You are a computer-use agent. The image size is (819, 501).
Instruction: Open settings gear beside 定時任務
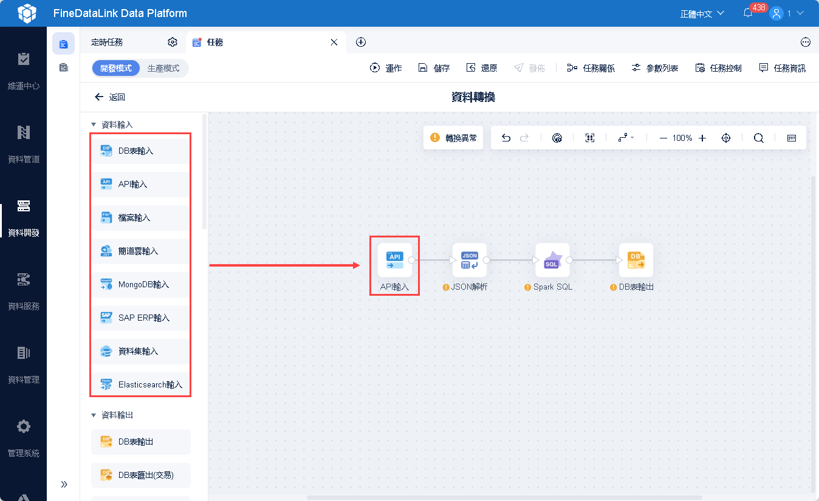tap(173, 42)
